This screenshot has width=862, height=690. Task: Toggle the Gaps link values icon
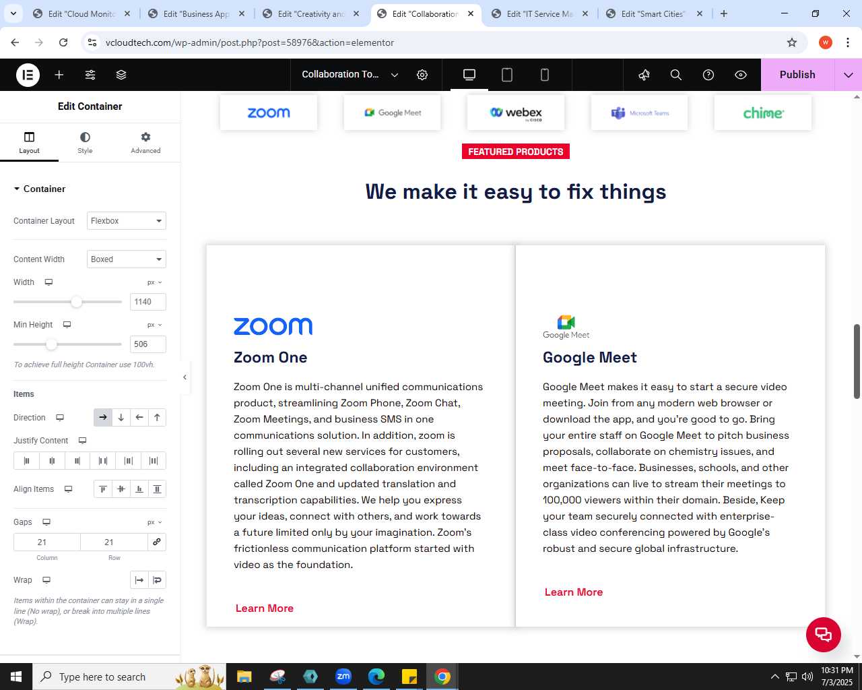click(157, 542)
